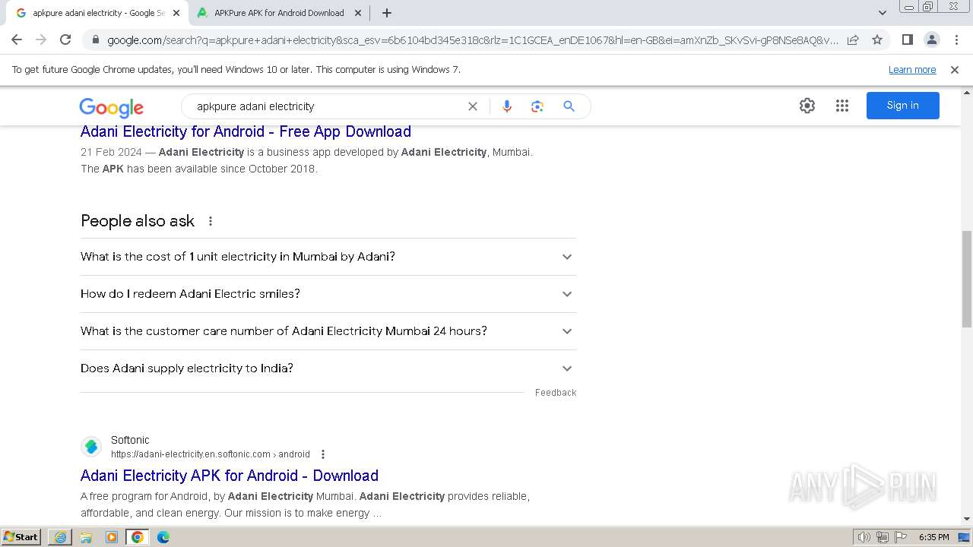Image resolution: width=973 pixels, height=547 pixels.
Task: Click the Feedback link
Action: click(556, 393)
